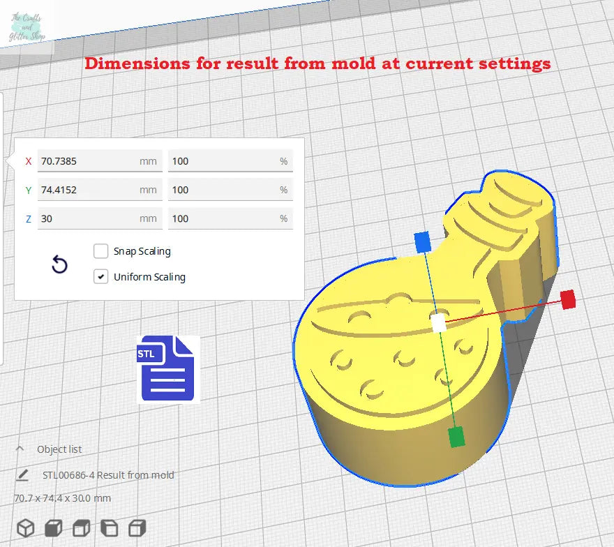The height and width of the screenshot is (547, 614).
Task: Select the top view cube icon
Action: pos(82,527)
